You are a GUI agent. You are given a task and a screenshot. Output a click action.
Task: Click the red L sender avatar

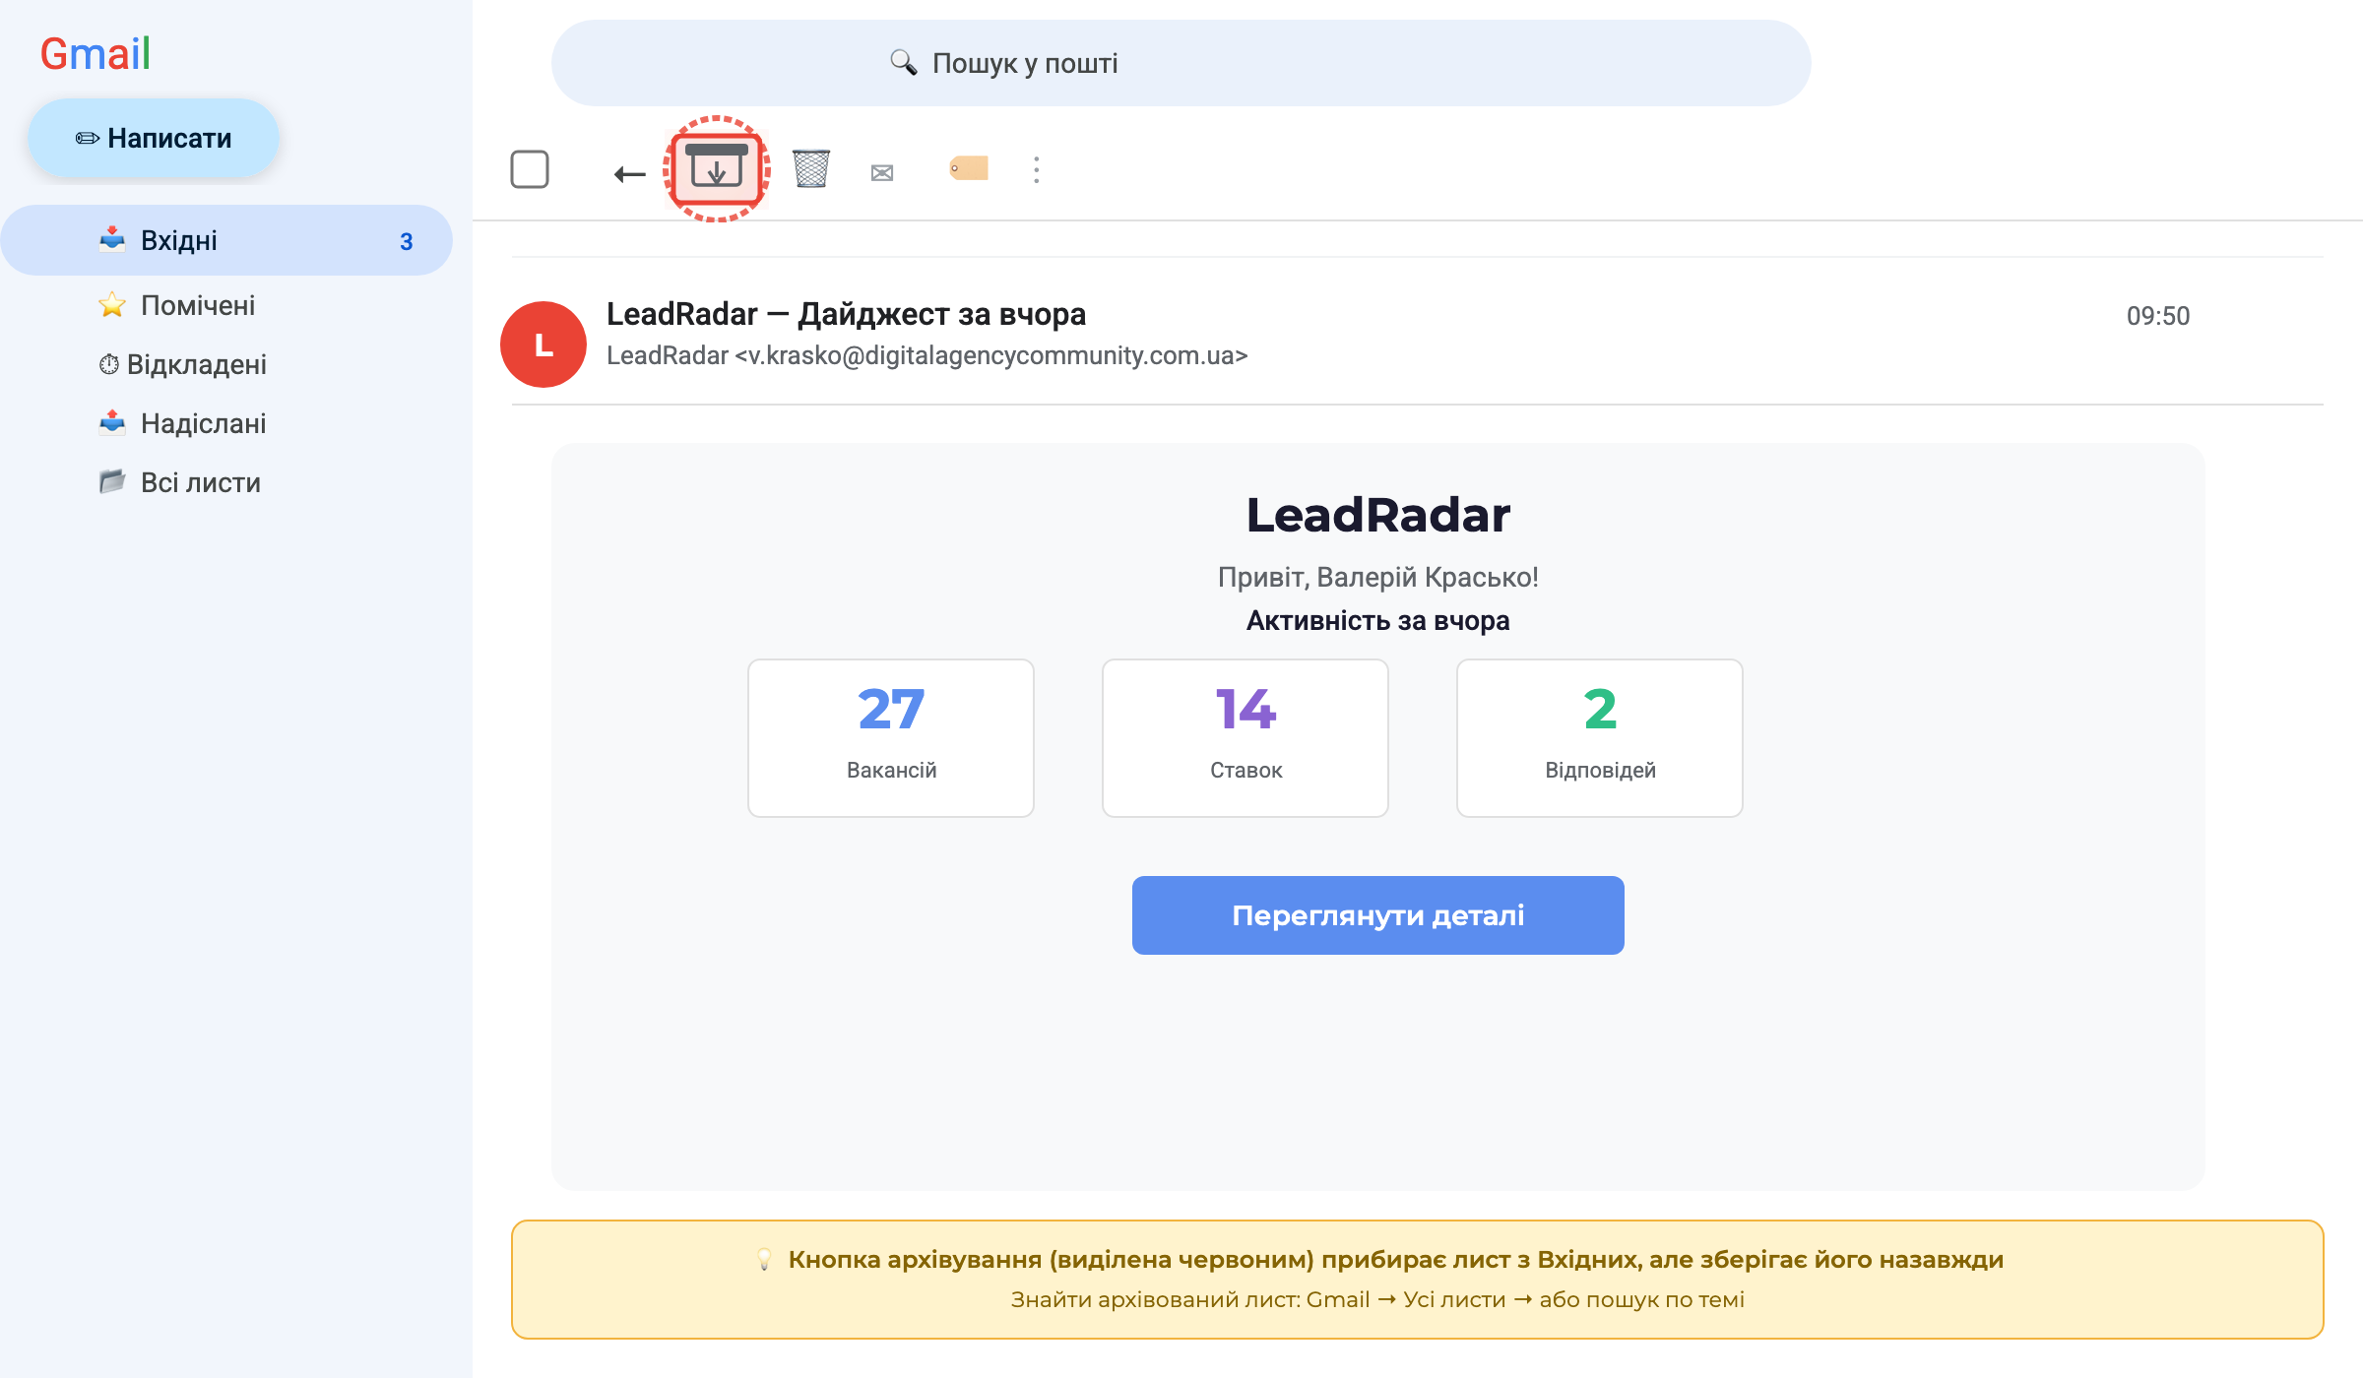543,344
